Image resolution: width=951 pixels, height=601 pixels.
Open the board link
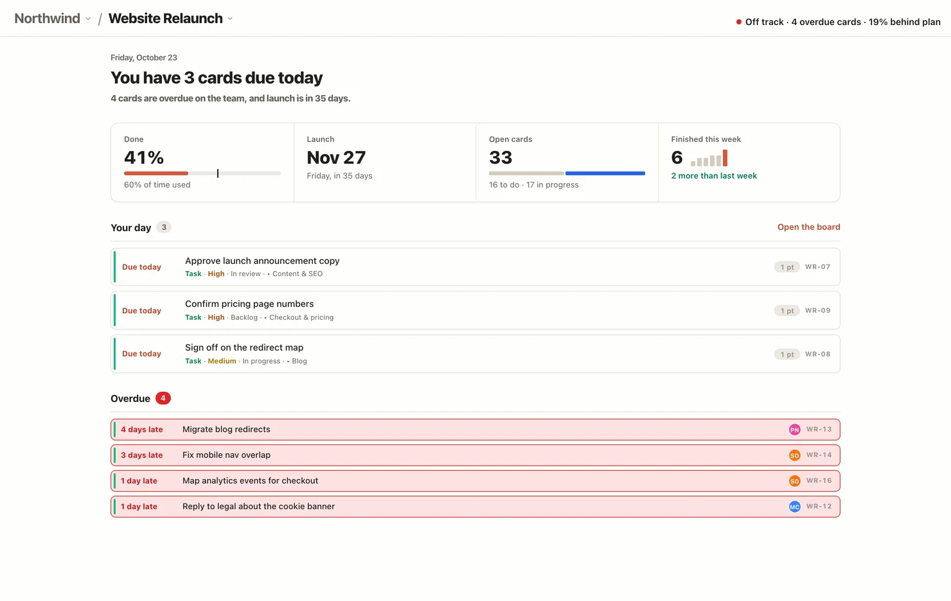point(808,227)
